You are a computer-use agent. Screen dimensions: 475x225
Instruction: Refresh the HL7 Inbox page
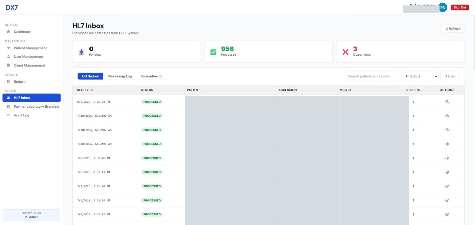(x=453, y=28)
